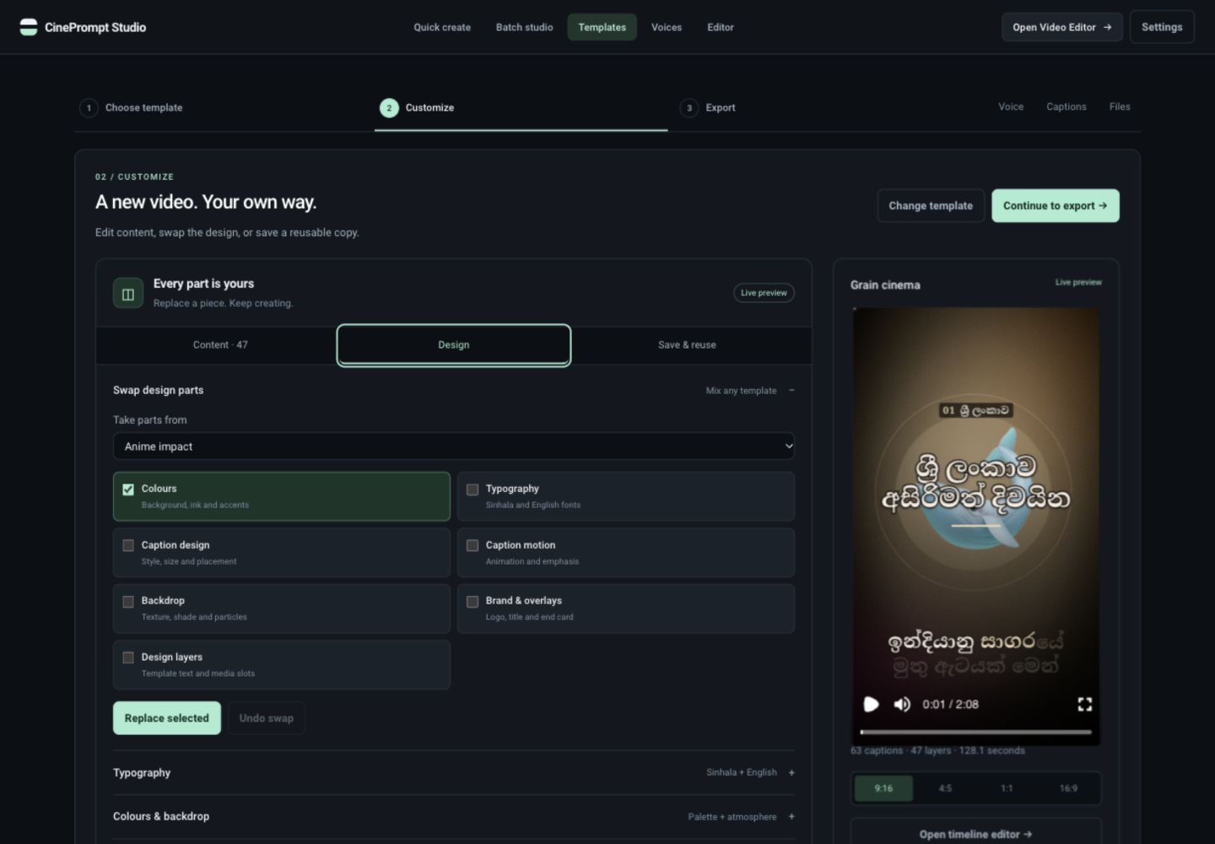Uncheck the Colours checkbox

click(128, 490)
